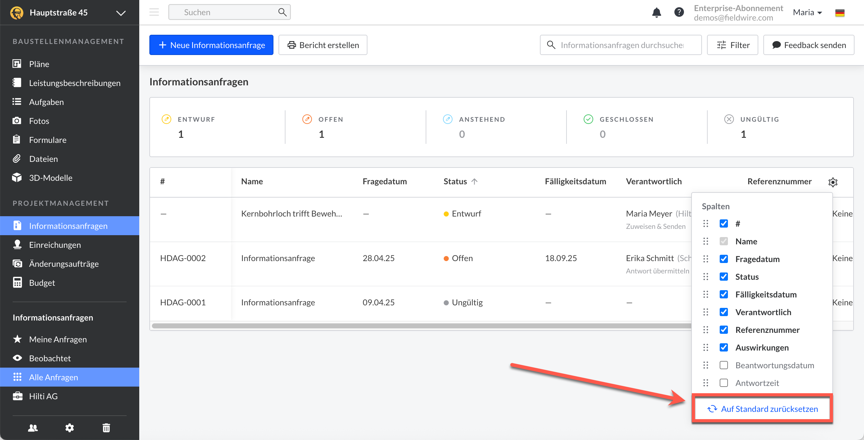Check the Antwortzeit column checkbox
The height and width of the screenshot is (440, 864).
723,383
